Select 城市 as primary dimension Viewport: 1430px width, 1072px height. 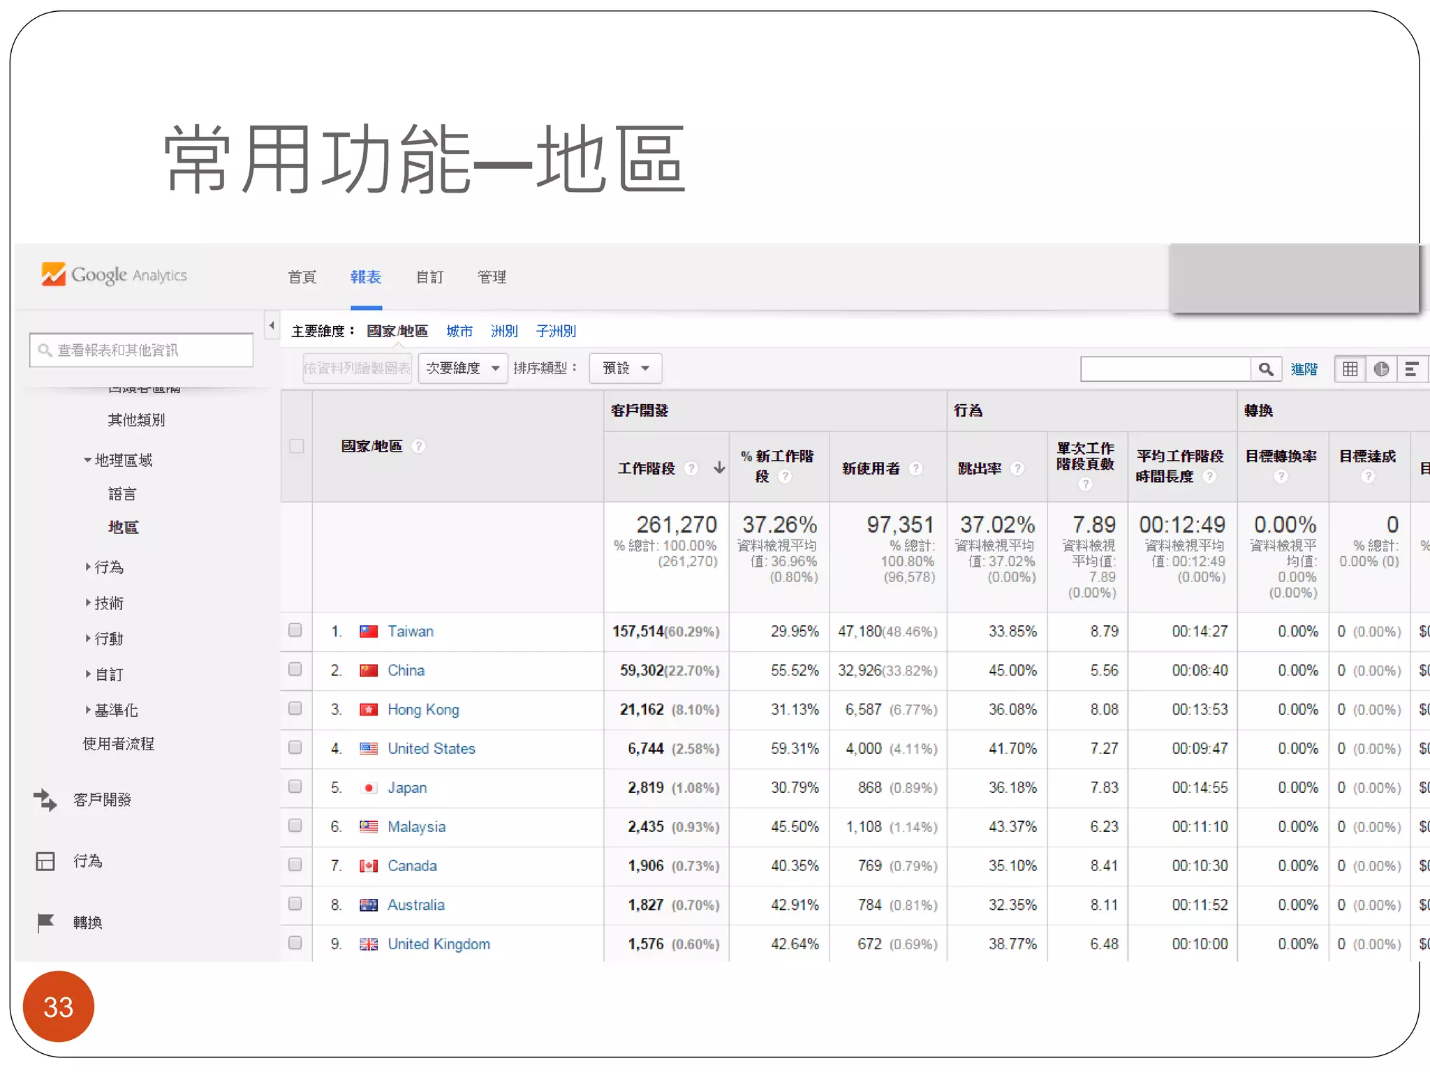[x=459, y=331]
